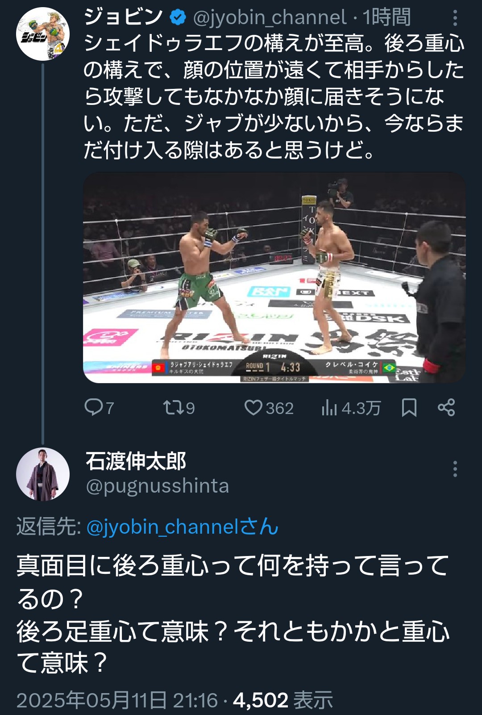Tap the reply icon with 7 replies
Viewport: 482px width, 715px height.
point(94,407)
